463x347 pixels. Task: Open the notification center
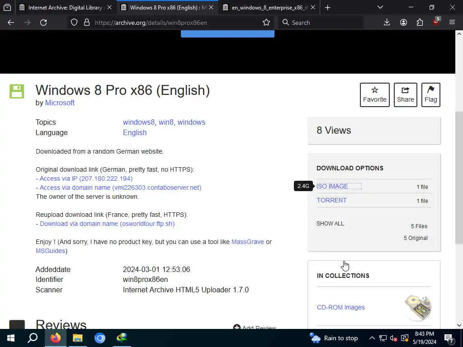[449, 338]
